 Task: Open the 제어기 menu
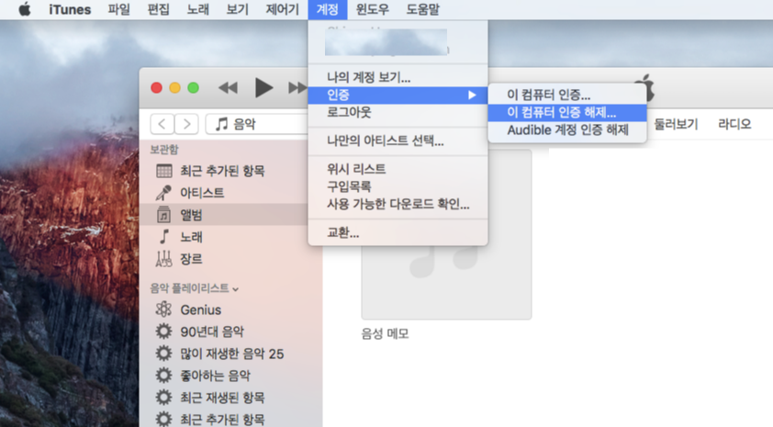tap(282, 9)
